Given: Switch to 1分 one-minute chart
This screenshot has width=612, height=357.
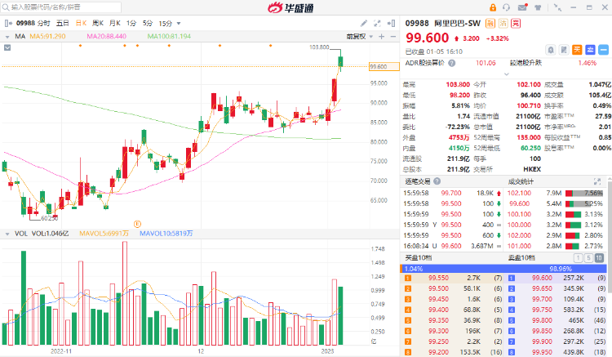Looking at the screenshot, I should pos(131,24).
